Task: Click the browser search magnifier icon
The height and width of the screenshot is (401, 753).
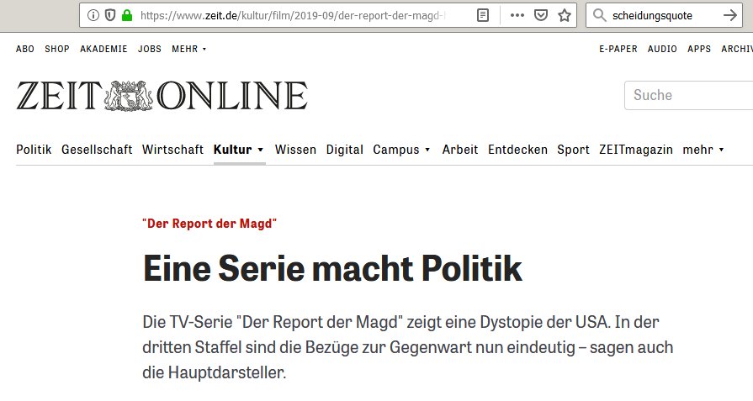Action: [x=599, y=15]
